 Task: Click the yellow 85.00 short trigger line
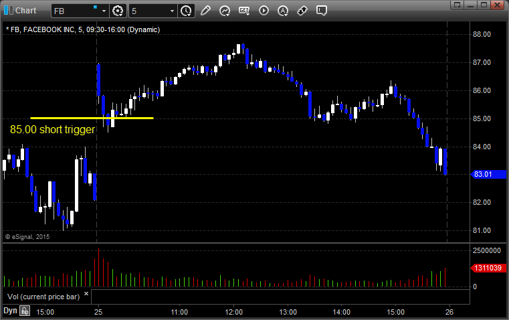[92, 118]
